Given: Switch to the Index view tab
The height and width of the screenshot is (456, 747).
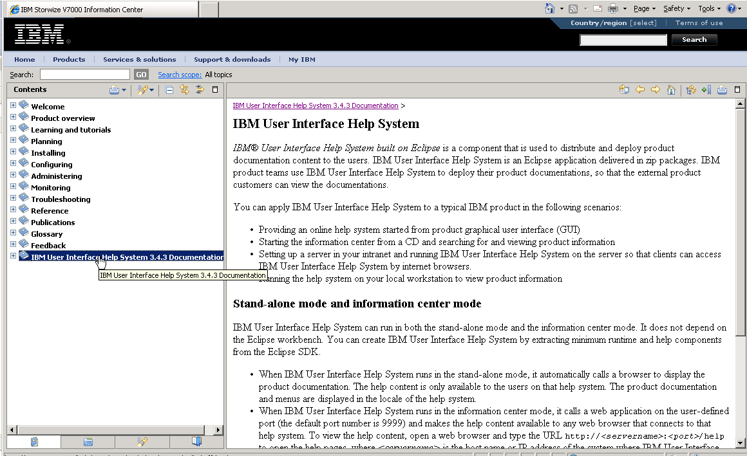Looking at the screenshot, I should point(88,442).
